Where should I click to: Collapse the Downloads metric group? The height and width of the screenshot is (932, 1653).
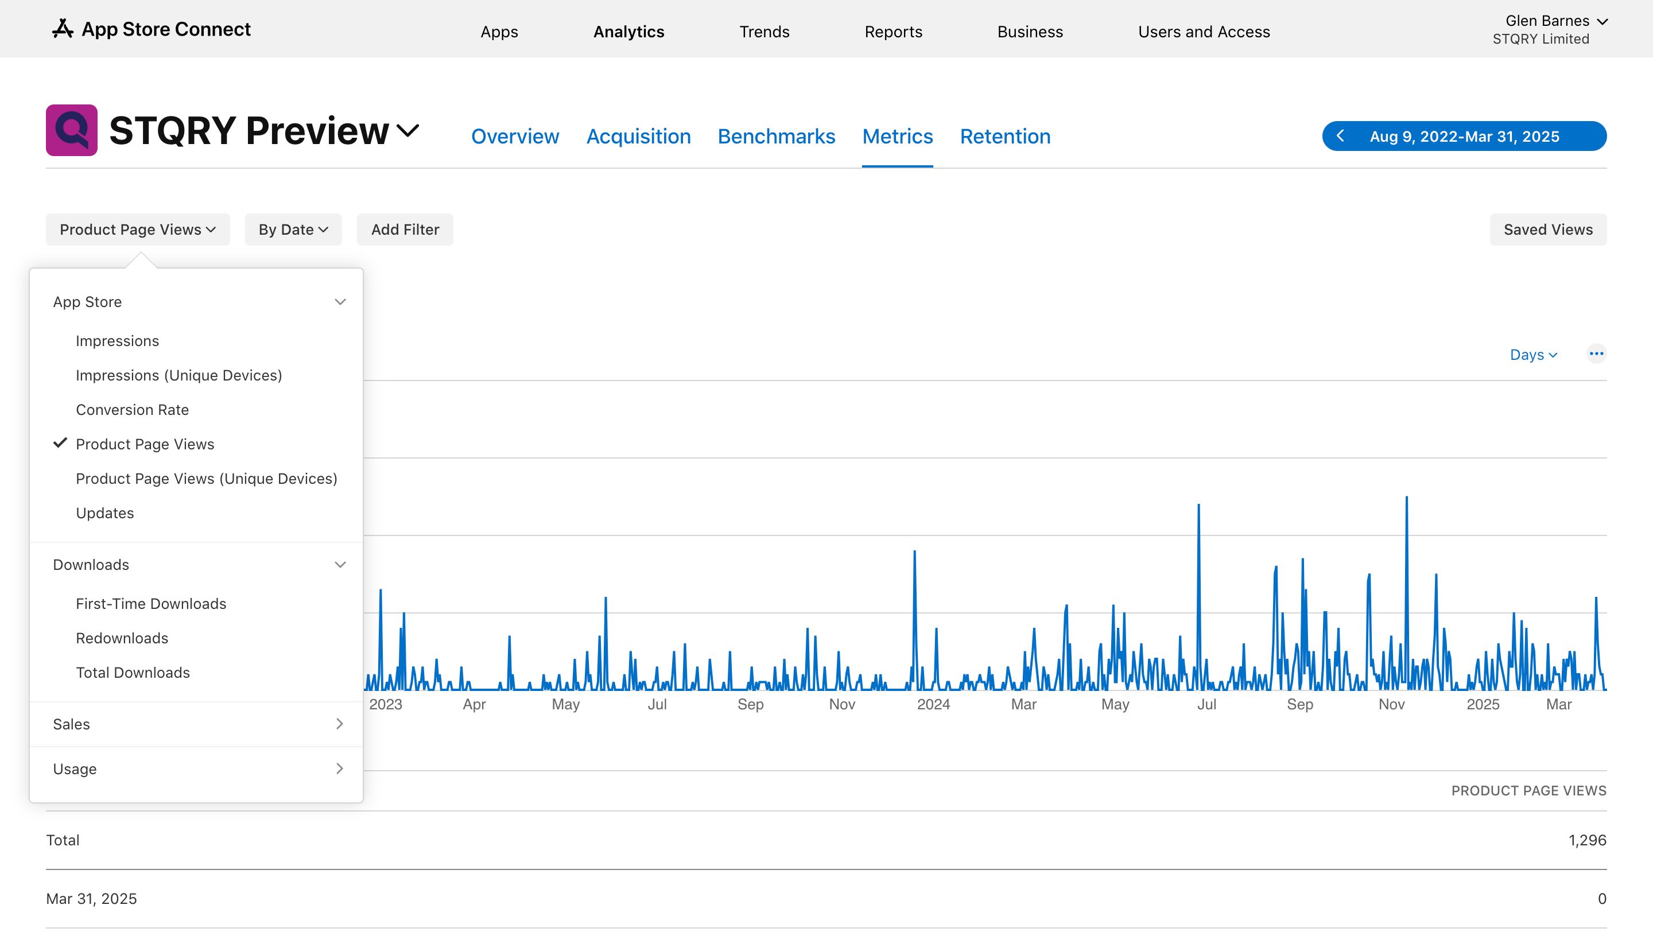pyautogui.click(x=340, y=565)
